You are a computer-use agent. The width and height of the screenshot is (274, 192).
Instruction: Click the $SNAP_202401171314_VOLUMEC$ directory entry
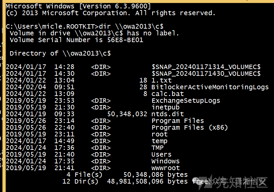(x=206, y=67)
